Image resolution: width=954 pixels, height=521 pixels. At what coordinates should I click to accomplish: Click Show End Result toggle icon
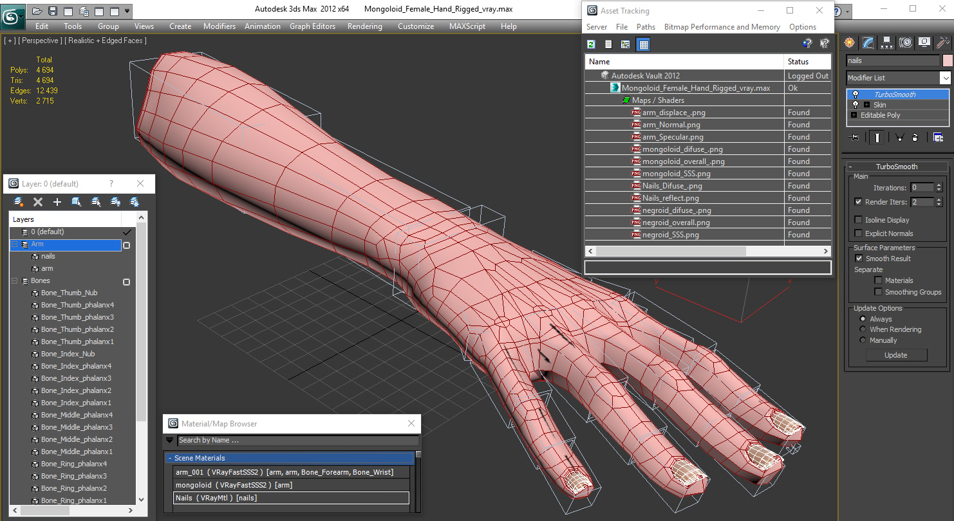(877, 137)
